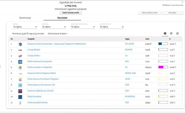Open the candidates view icon

(177, 33)
